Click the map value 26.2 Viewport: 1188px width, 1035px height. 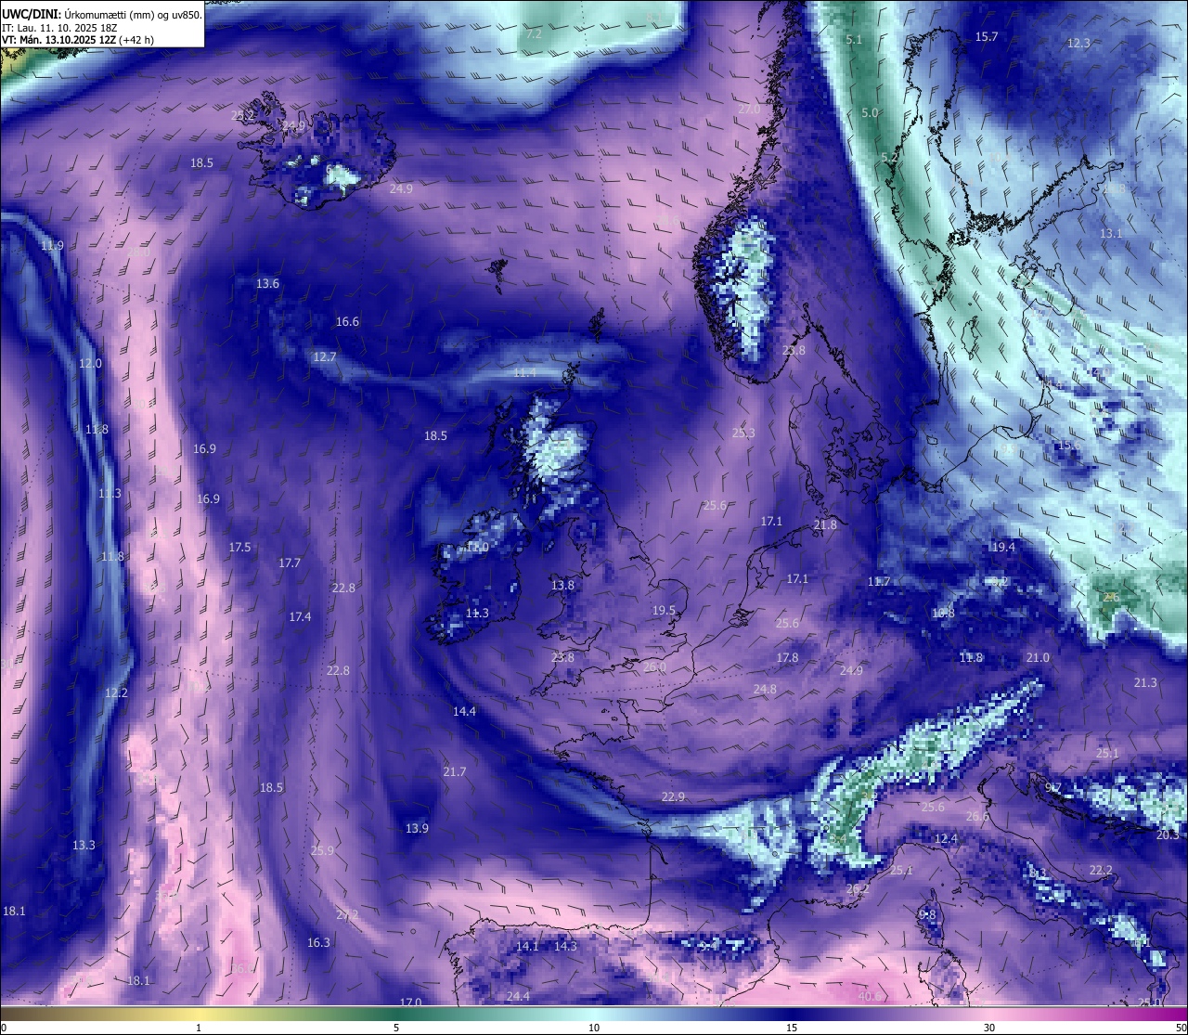coord(858,889)
